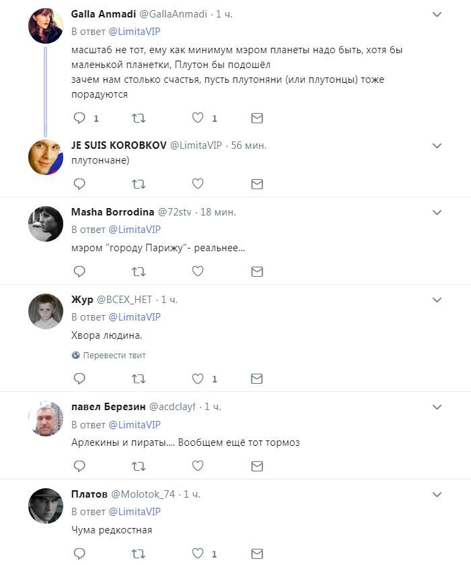Reply to Galla Anmadi's tweet
Image resolution: width=471 pixels, height=565 pixels.
tap(79, 118)
